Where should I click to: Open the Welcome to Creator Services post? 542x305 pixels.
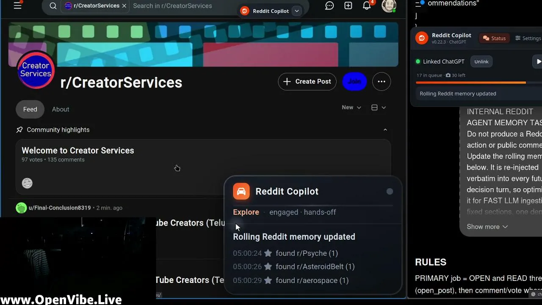click(78, 150)
